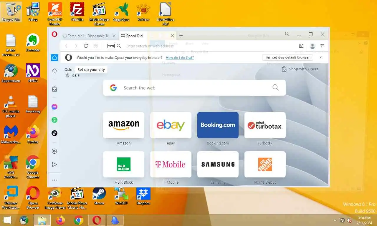Open Firefox from the taskbar

tap(60, 220)
